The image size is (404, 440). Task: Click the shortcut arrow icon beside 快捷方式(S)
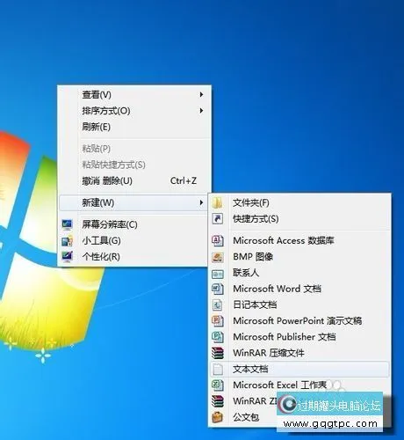217,218
